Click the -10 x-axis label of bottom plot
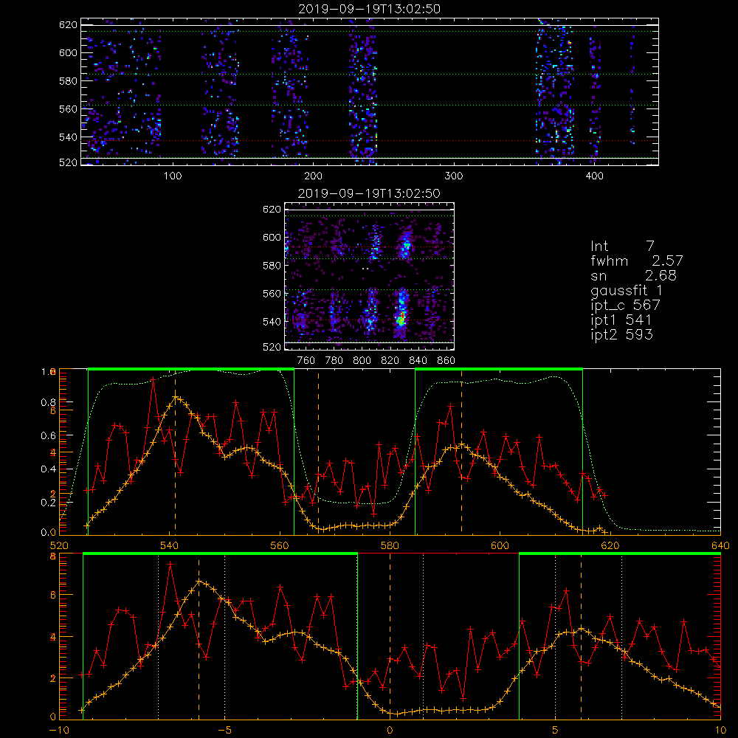The height and width of the screenshot is (738, 738). (59, 731)
